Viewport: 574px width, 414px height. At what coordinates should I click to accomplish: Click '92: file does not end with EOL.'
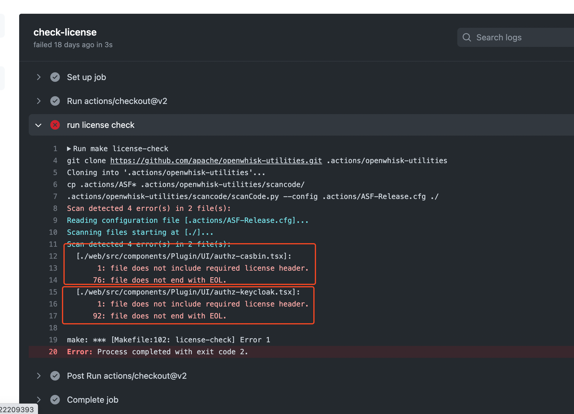160,316
